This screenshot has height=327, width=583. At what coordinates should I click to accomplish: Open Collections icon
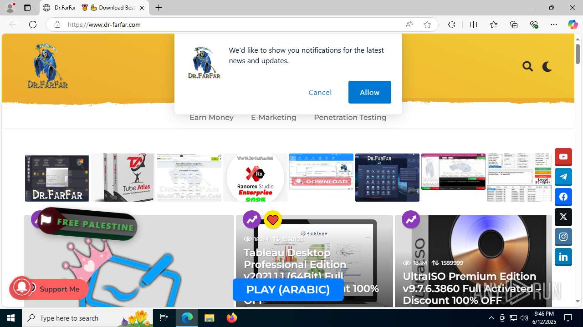(x=514, y=25)
